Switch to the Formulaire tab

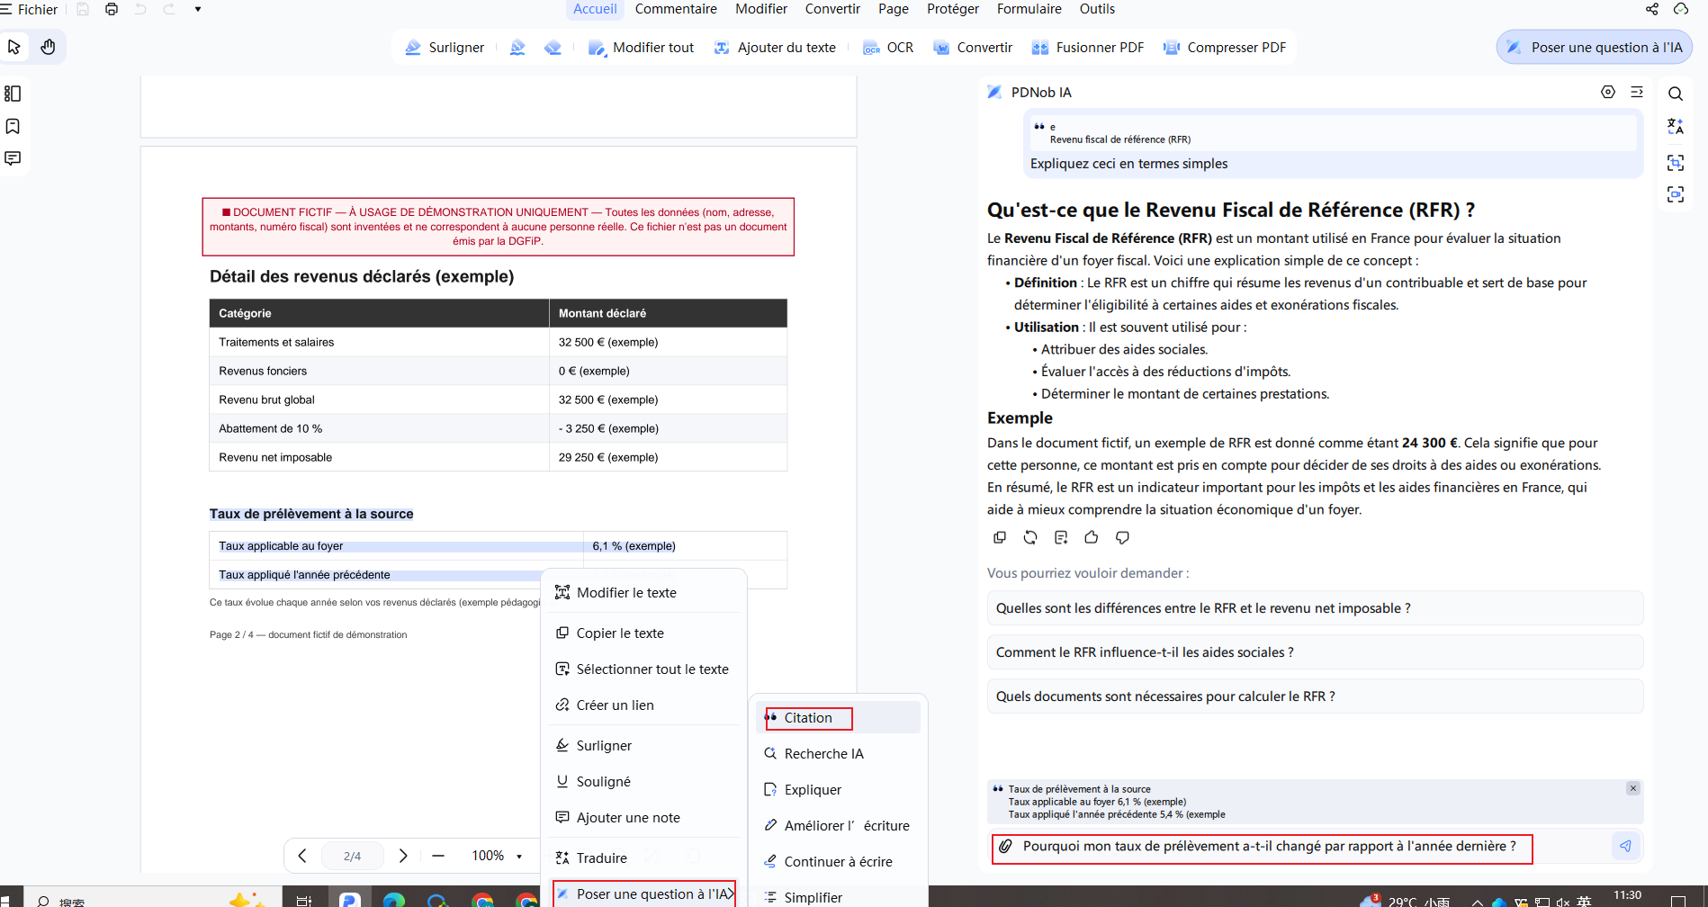click(1029, 9)
